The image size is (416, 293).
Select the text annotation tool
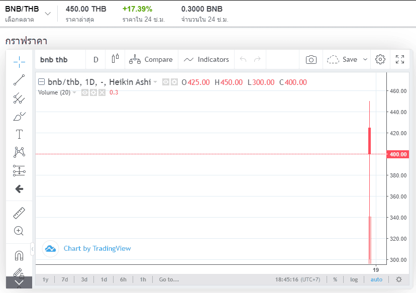tap(19, 134)
